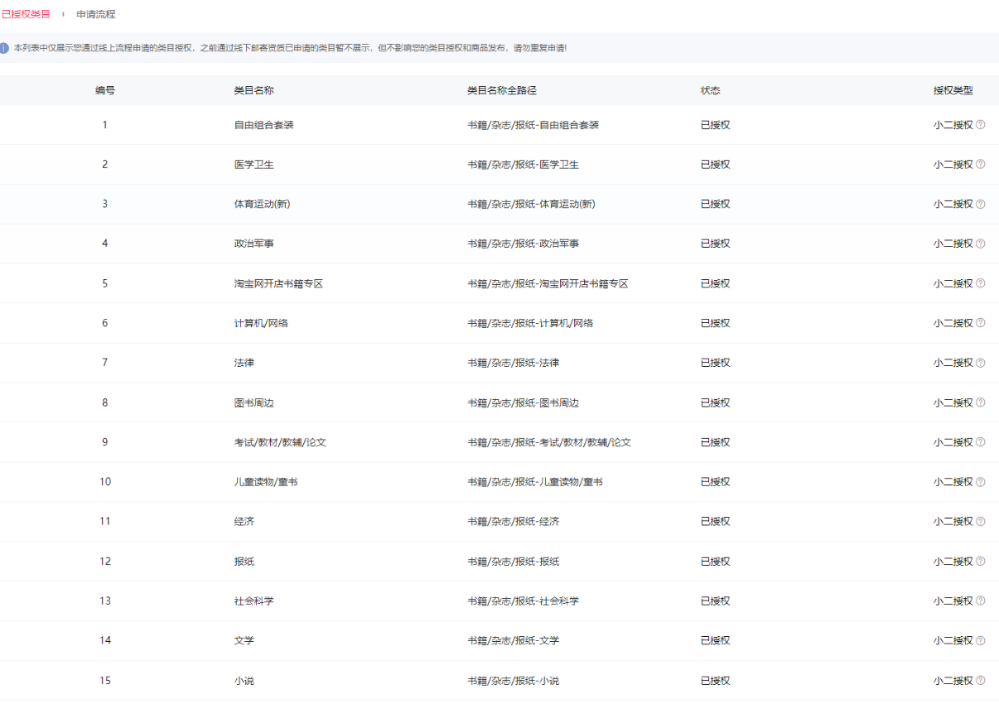999x704 pixels.
Task: Switch to the 申请流程 tab
Action: pyautogui.click(x=96, y=14)
